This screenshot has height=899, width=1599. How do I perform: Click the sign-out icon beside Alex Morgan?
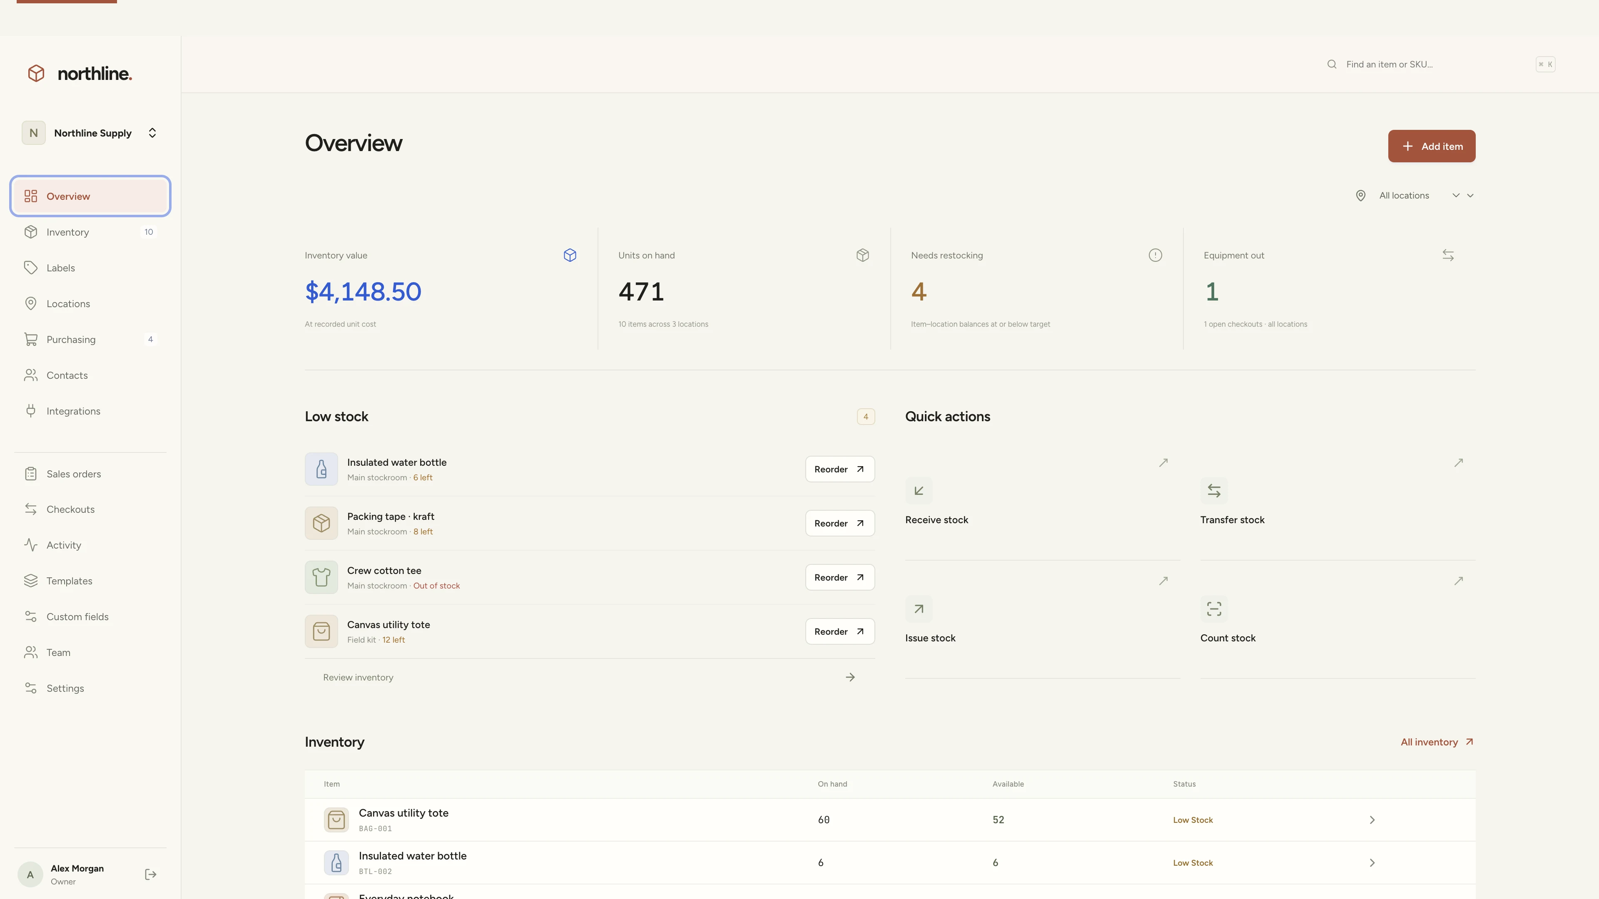coord(150,874)
